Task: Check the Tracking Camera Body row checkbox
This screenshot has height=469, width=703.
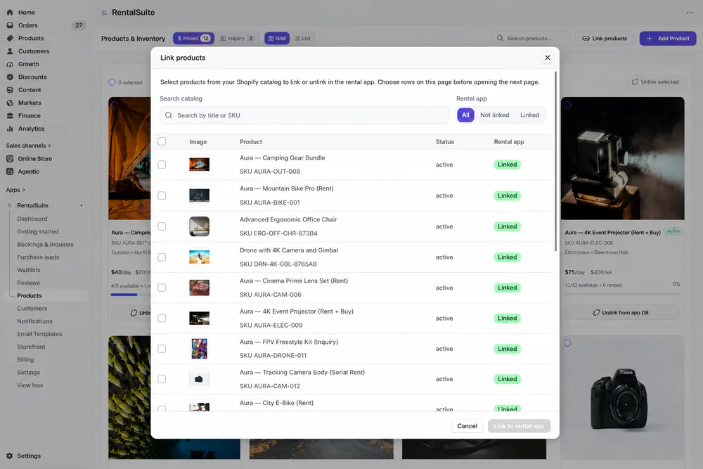Action: pos(162,379)
